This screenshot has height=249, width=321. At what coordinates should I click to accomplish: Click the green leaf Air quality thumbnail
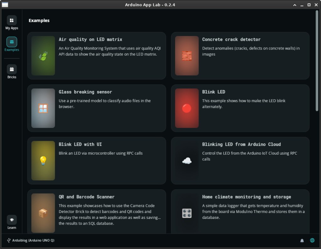pos(43,56)
